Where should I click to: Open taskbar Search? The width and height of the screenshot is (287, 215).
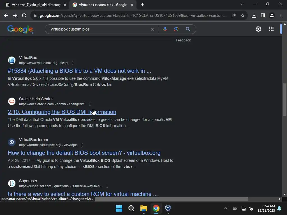pos(131,208)
